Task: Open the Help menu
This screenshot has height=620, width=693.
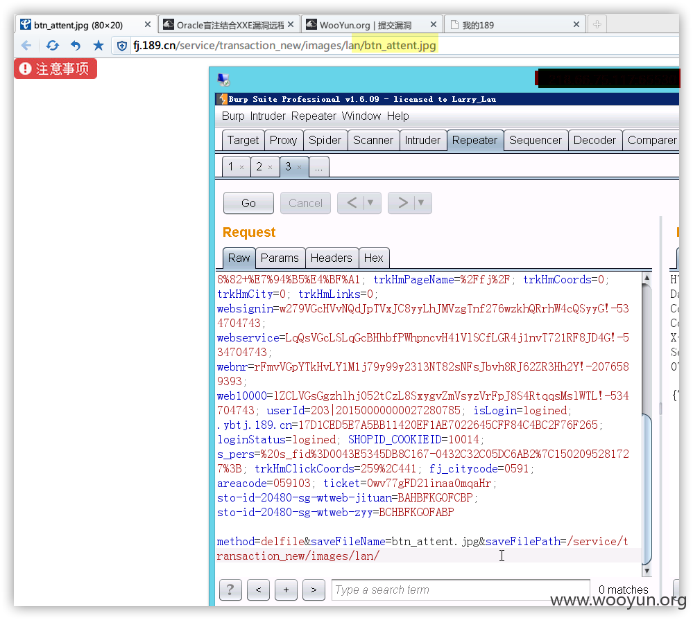Action: pos(397,116)
